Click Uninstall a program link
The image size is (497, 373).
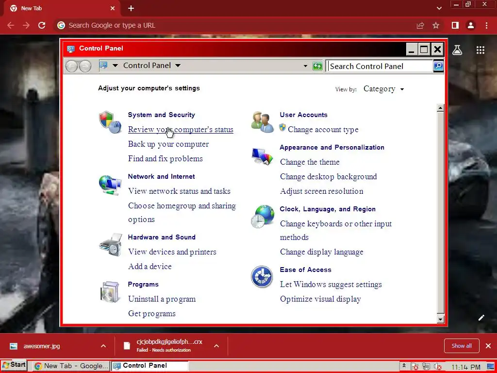(x=162, y=299)
